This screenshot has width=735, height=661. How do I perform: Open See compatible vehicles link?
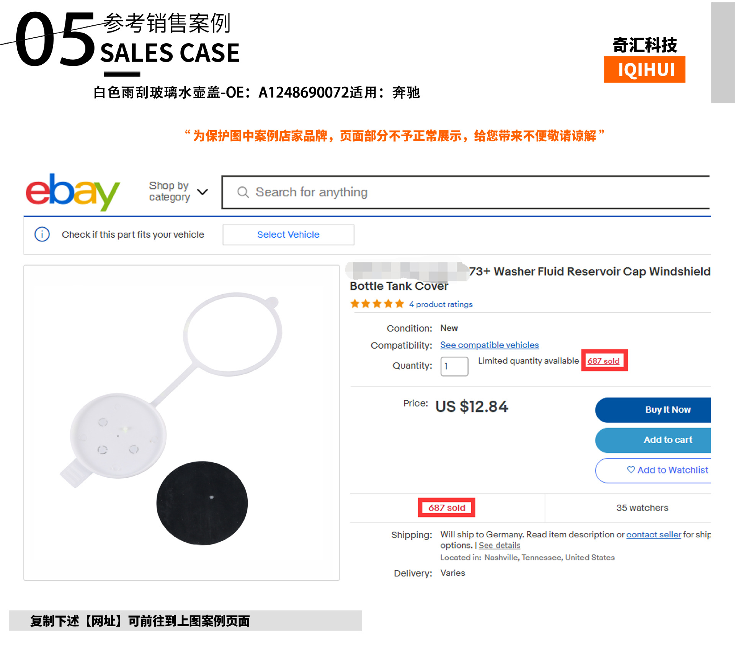(489, 345)
